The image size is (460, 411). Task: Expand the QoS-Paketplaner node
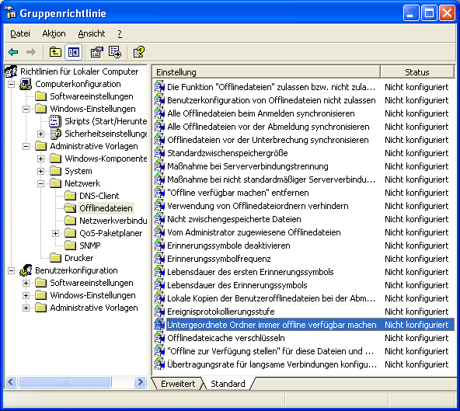55,234
